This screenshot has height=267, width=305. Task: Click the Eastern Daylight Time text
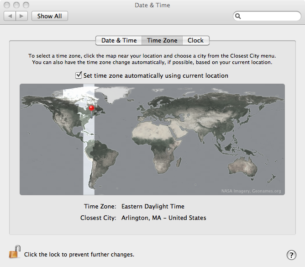pyautogui.click(x=153, y=207)
